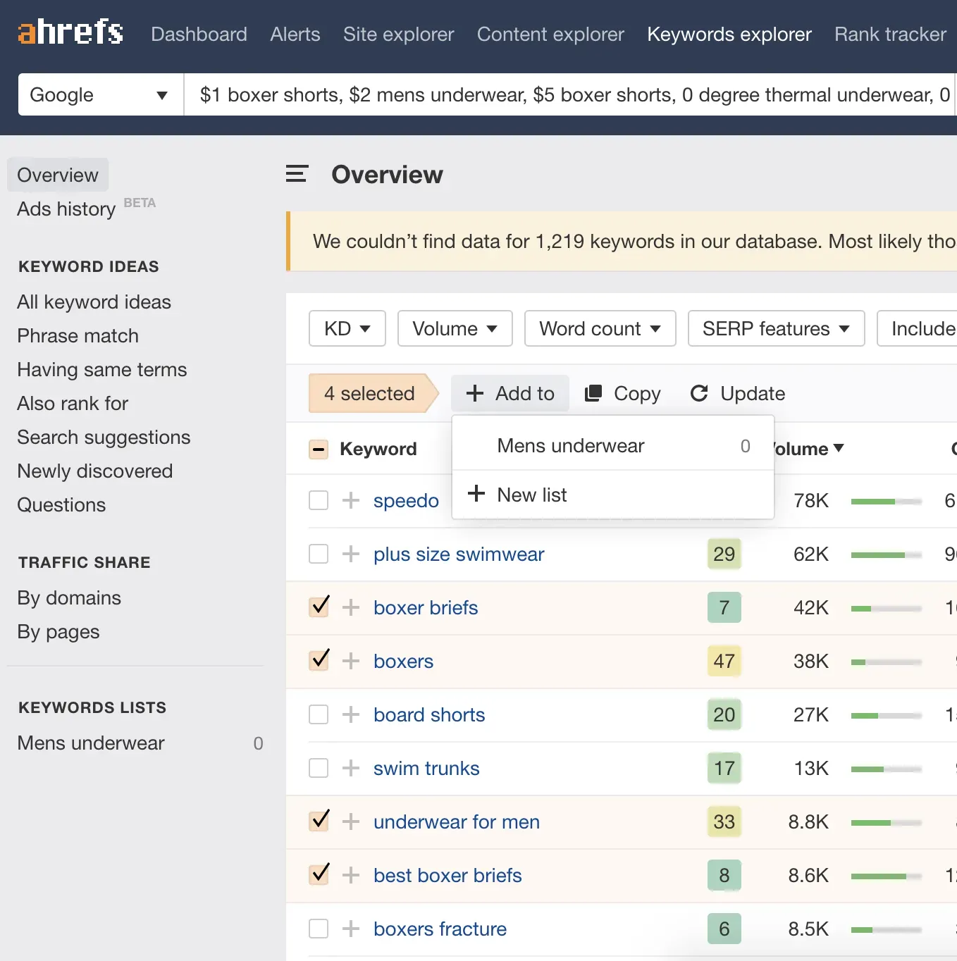The height and width of the screenshot is (961, 957).
Task: Expand the Word count filter
Action: pos(600,329)
